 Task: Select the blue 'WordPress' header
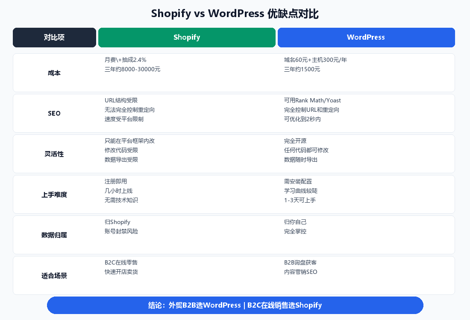tap(366, 38)
